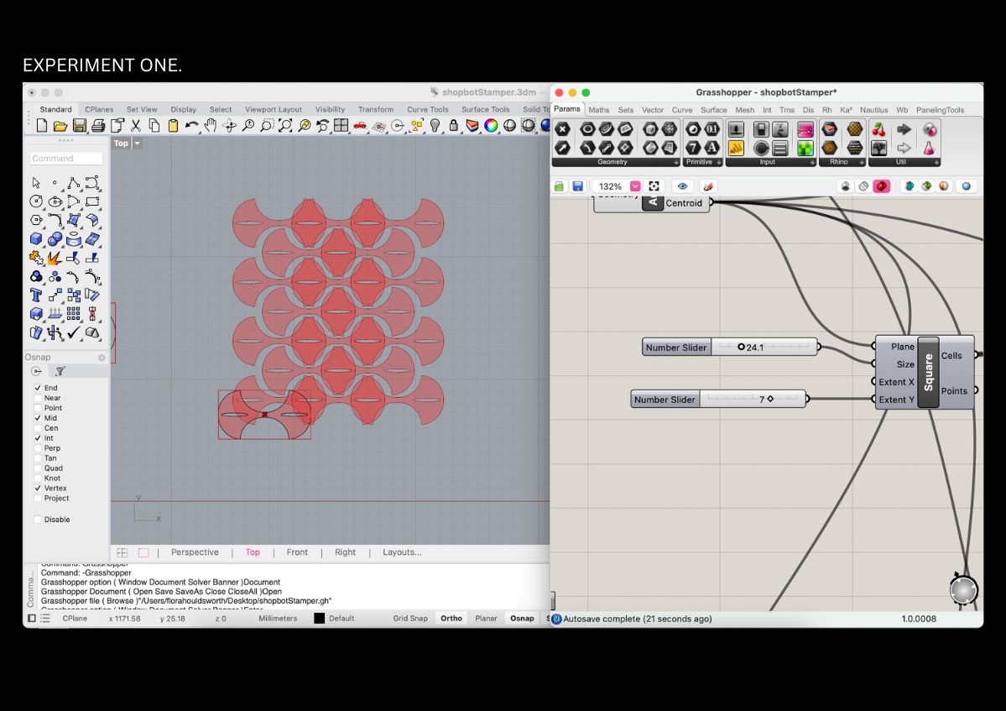Viewport: 1006px width, 711px height.
Task: Open the lock objects padlock icon
Action: 454,126
